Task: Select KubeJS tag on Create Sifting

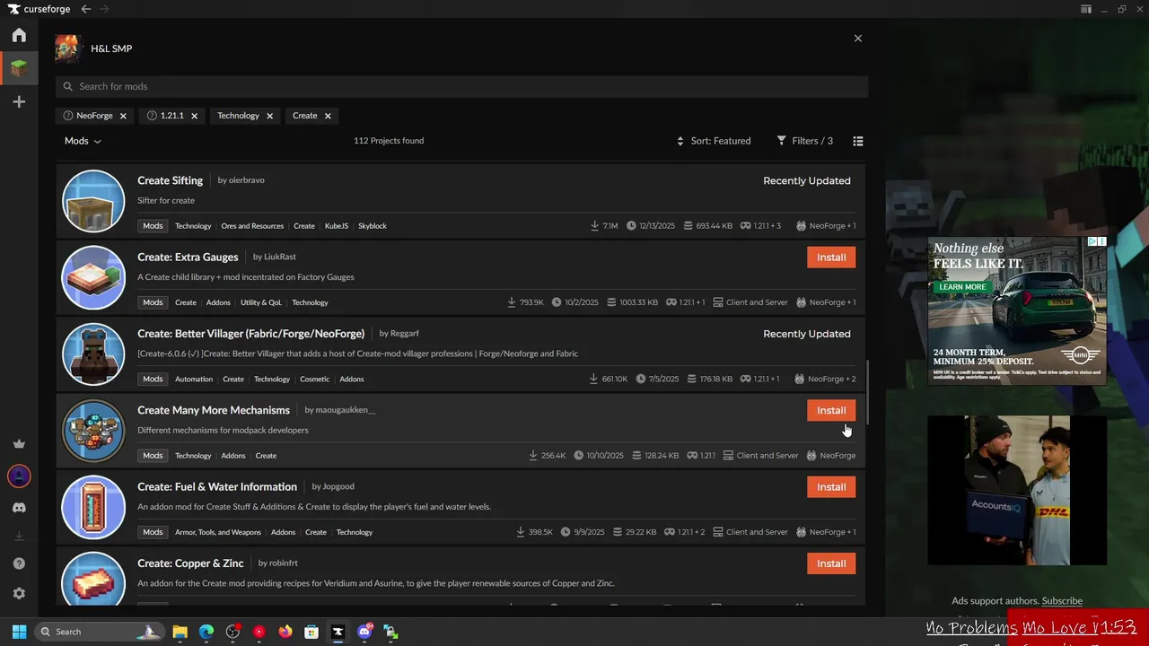Action: click(337, 226)
